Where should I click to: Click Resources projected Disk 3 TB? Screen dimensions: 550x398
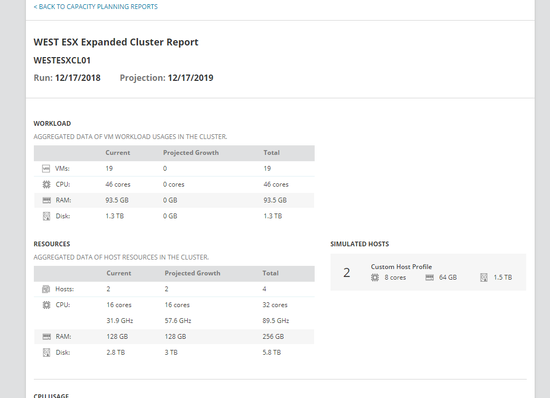[x=171, y=353]
